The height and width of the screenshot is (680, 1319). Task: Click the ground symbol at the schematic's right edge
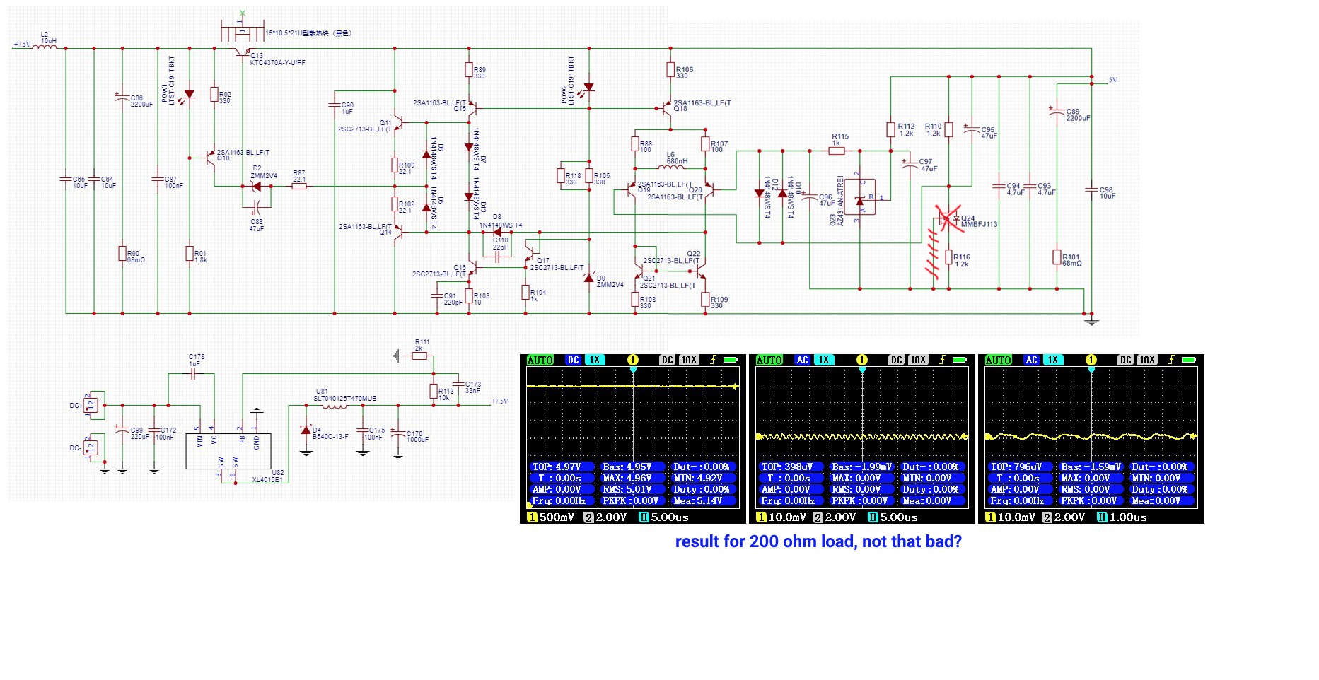(x=1091, y=321)
